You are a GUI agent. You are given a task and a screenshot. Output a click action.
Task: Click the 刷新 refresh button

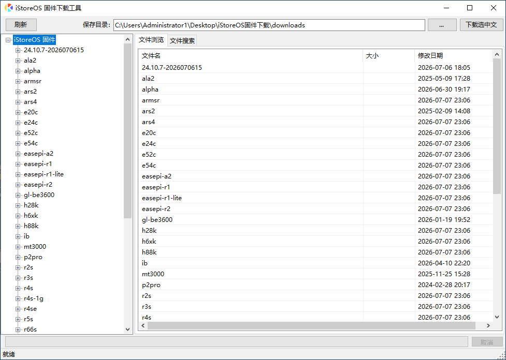click(x=21, y=25)
